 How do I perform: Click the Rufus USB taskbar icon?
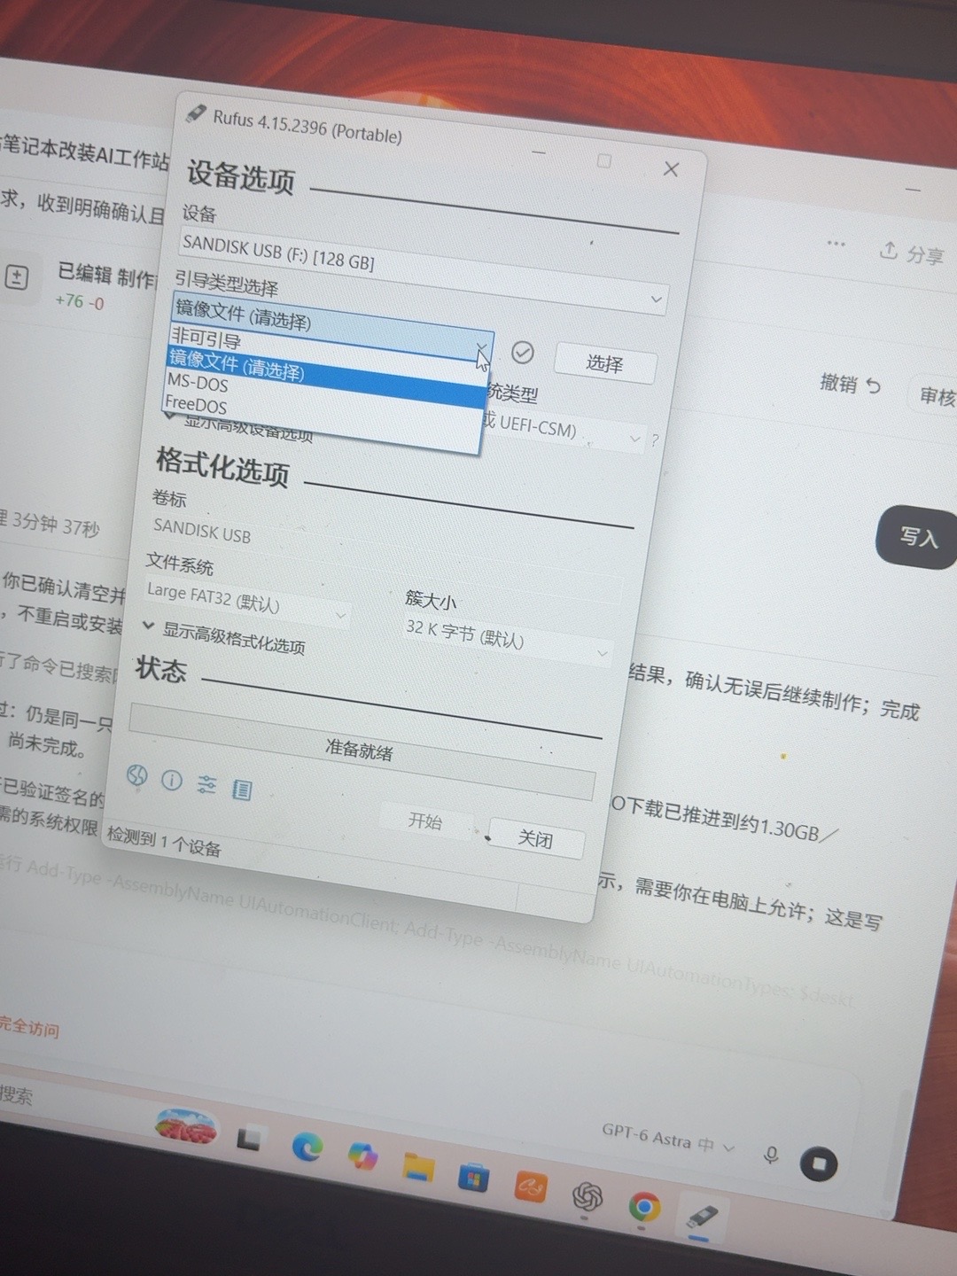tap(702, 1217)
